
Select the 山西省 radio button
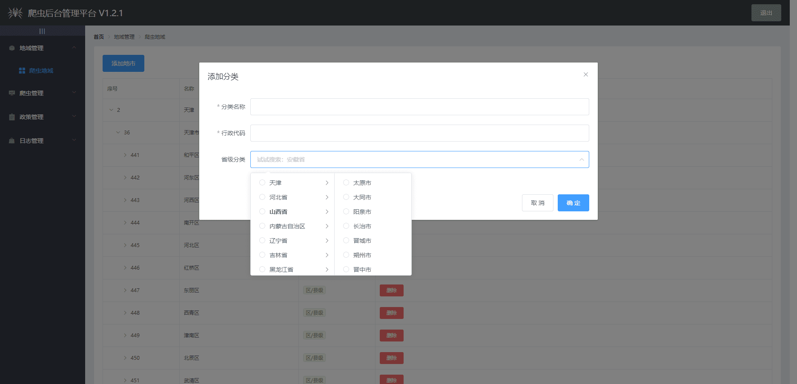coord(262,211)
